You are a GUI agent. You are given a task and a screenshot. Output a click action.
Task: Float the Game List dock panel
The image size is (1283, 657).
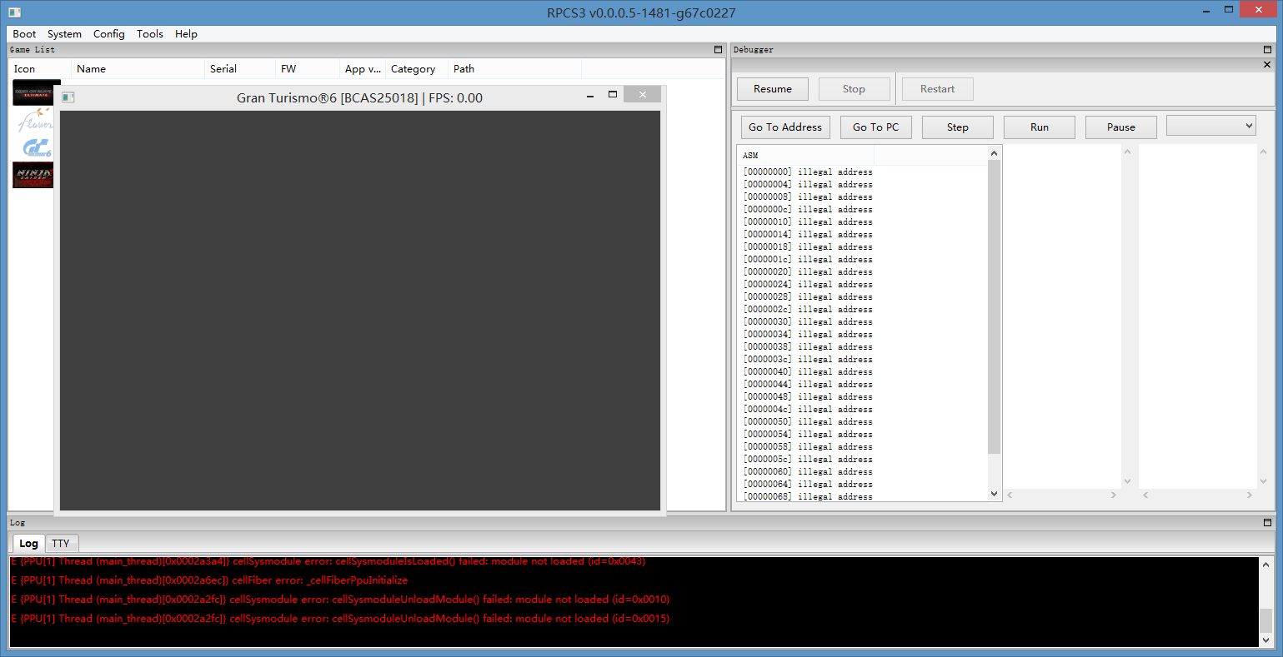[718, 50]
